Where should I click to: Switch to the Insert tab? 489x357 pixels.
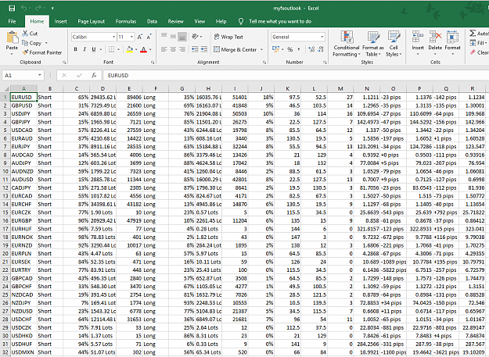[60, 21]
